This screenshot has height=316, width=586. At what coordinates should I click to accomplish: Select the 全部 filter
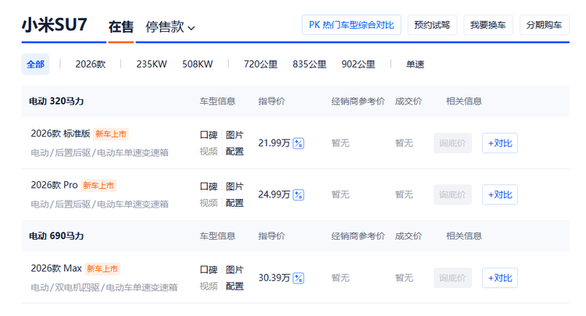click(35, 64)
